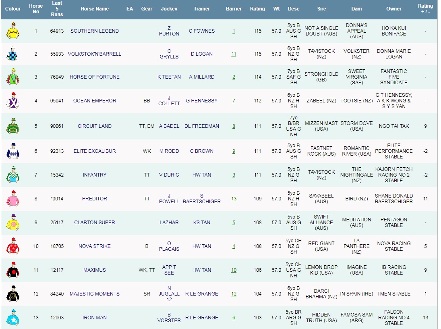Screen dimensions: 441x329
Task: Open jockey V Duric's profile
Action: [169, 175]
